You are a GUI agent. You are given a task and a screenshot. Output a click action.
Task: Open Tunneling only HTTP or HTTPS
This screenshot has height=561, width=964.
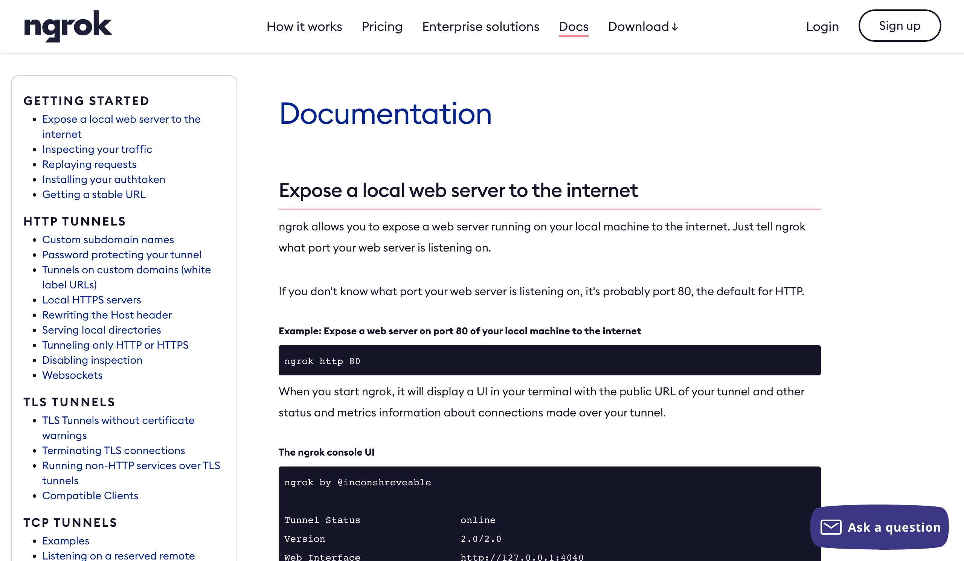pyautogui.click(x=115, y=345)
